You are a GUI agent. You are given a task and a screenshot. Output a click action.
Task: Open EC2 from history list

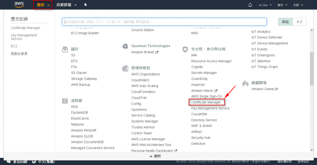(x=14, y=46)
